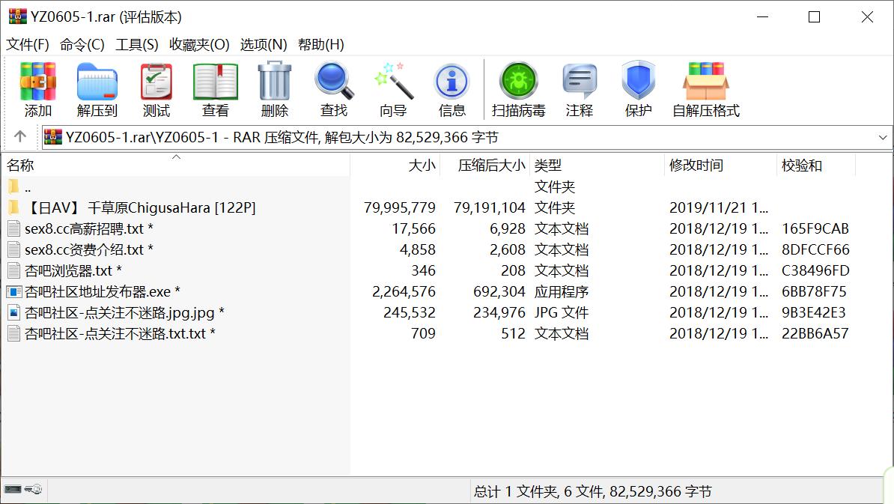Sort by 修改时间 column header
This screenshot has width=894, height=504.
click(x=721, y=166)
